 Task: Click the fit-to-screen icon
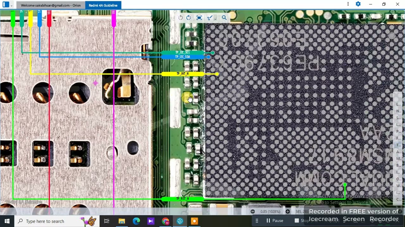[199, 18]
